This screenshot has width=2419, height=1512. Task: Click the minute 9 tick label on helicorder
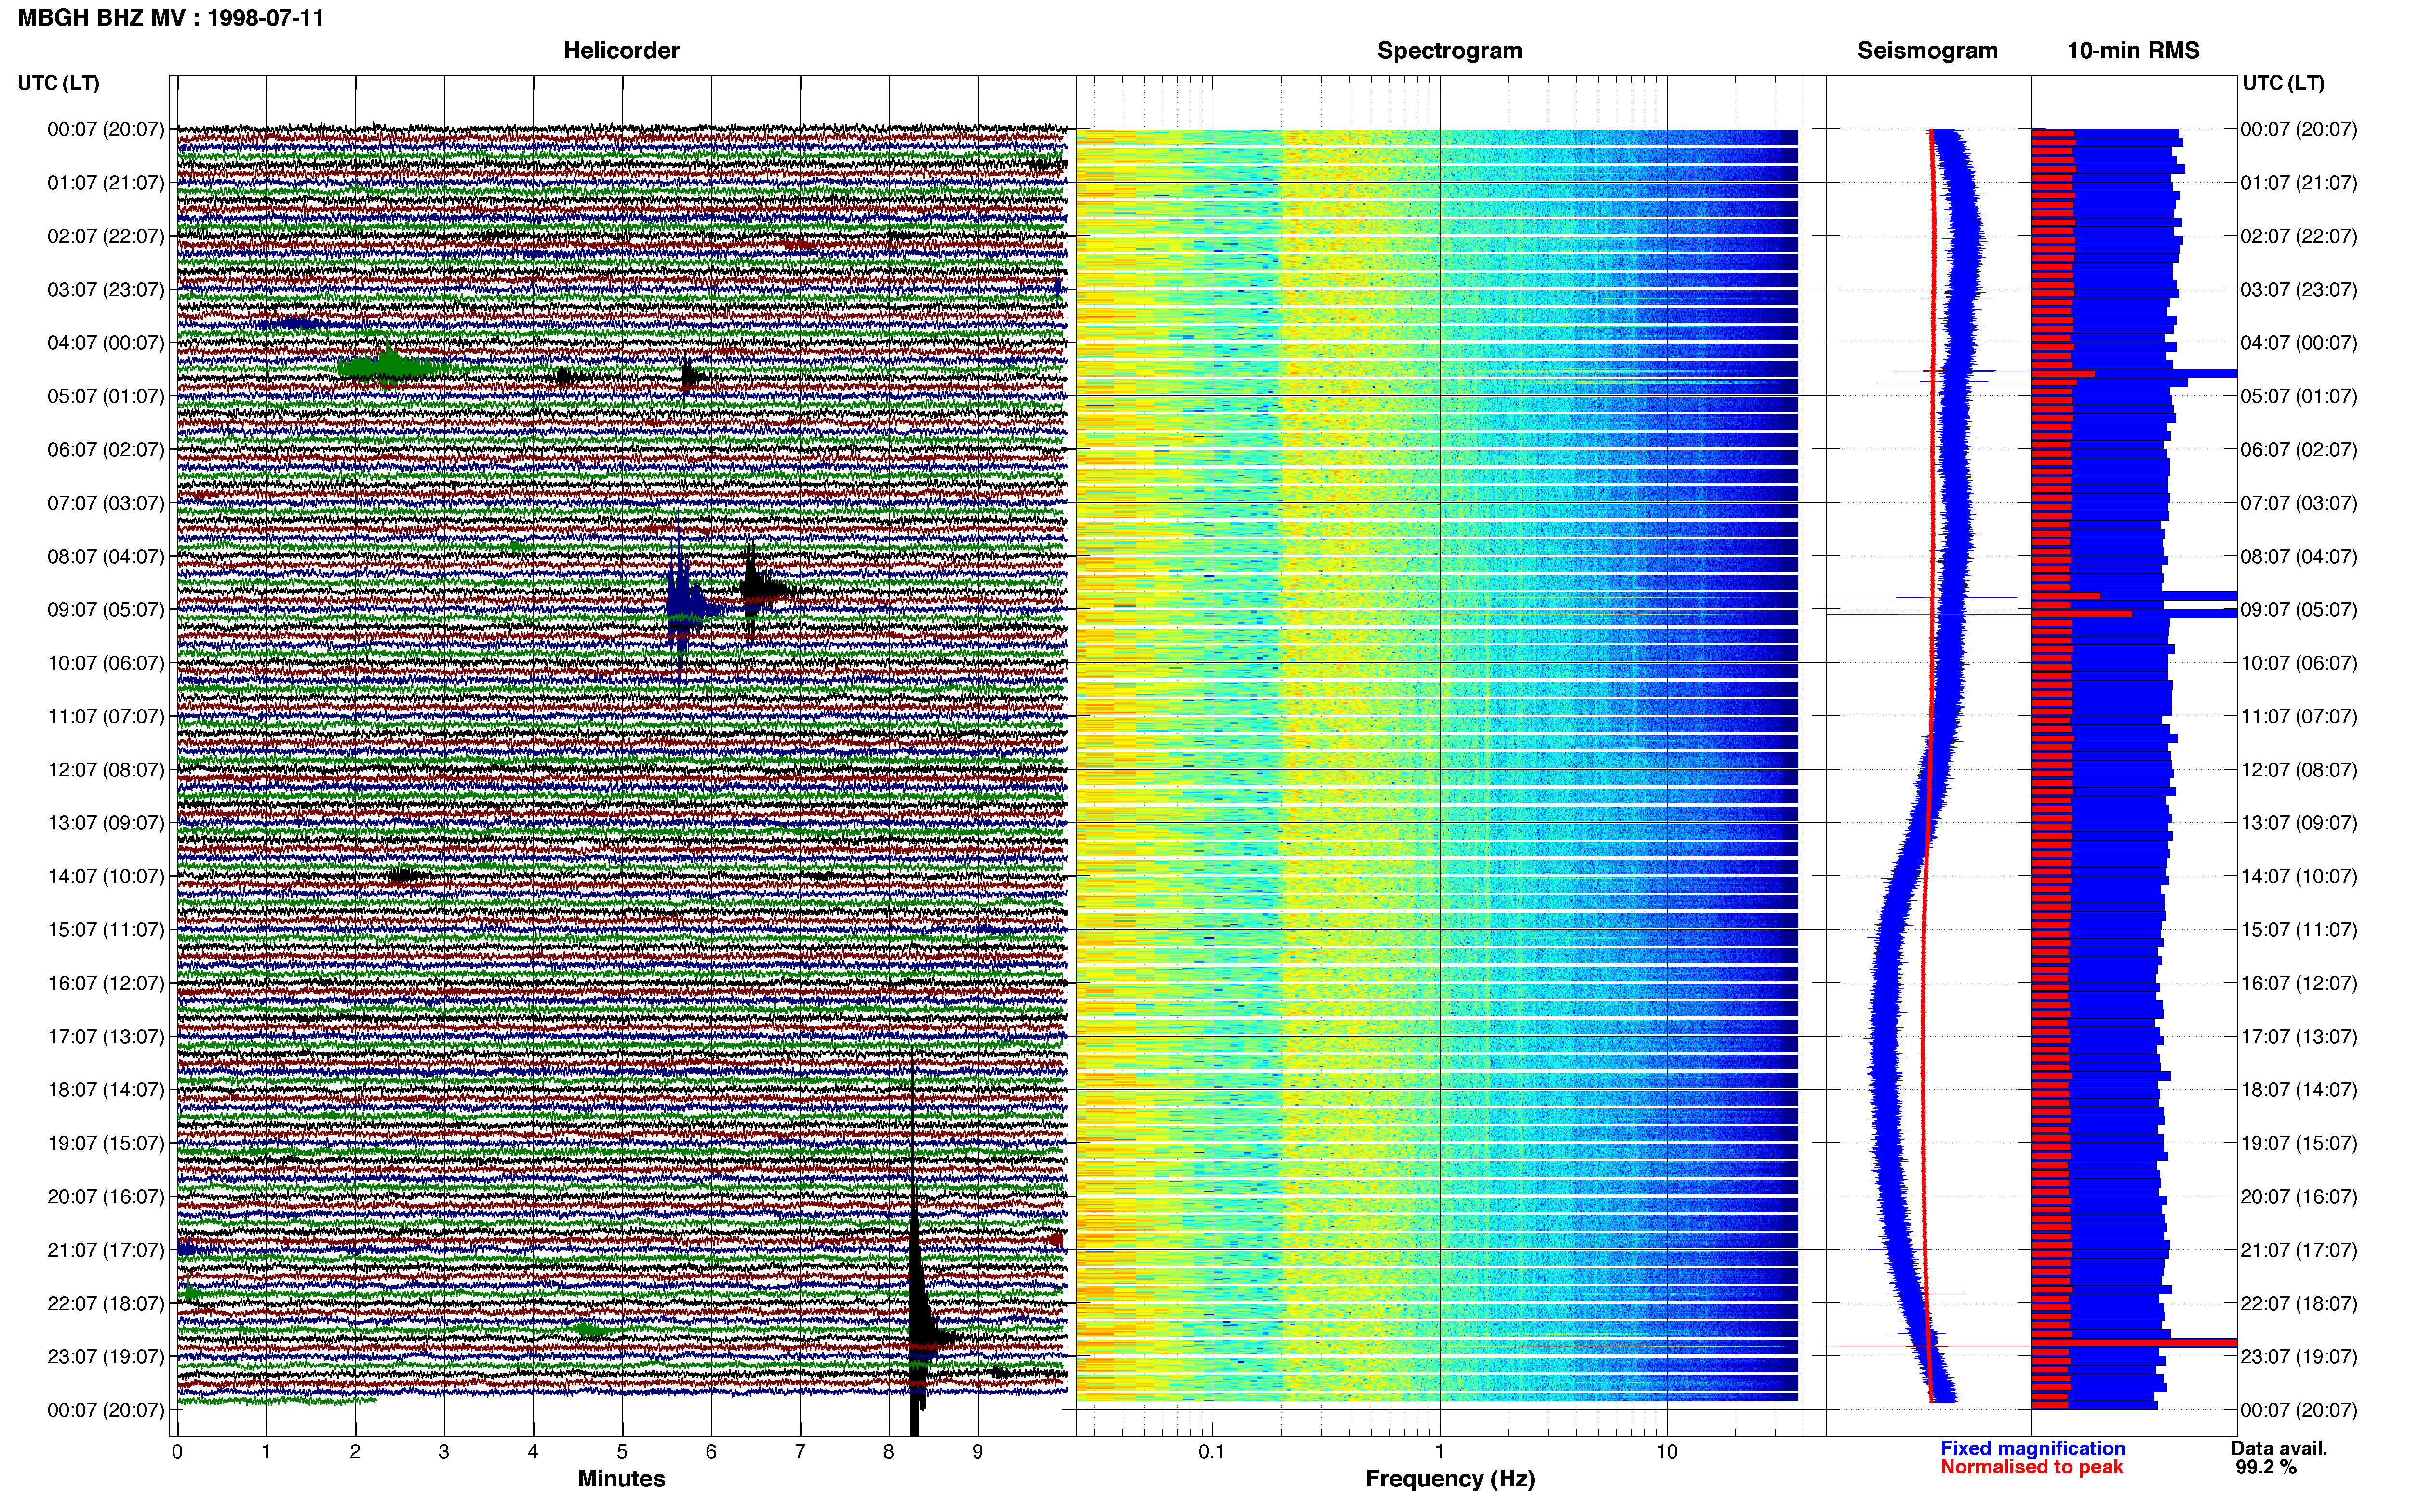(977, 1451)
